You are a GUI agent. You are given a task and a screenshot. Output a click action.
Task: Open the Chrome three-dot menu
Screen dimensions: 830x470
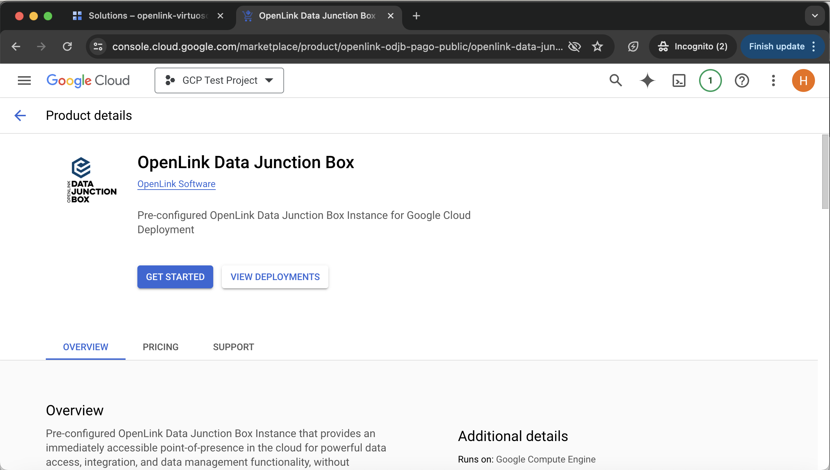tap(814, 46)
